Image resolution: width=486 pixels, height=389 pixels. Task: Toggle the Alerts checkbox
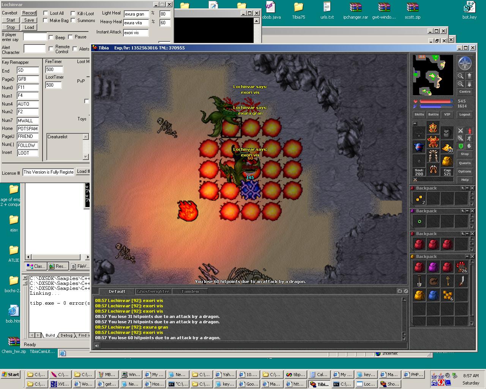coord(75,49)
